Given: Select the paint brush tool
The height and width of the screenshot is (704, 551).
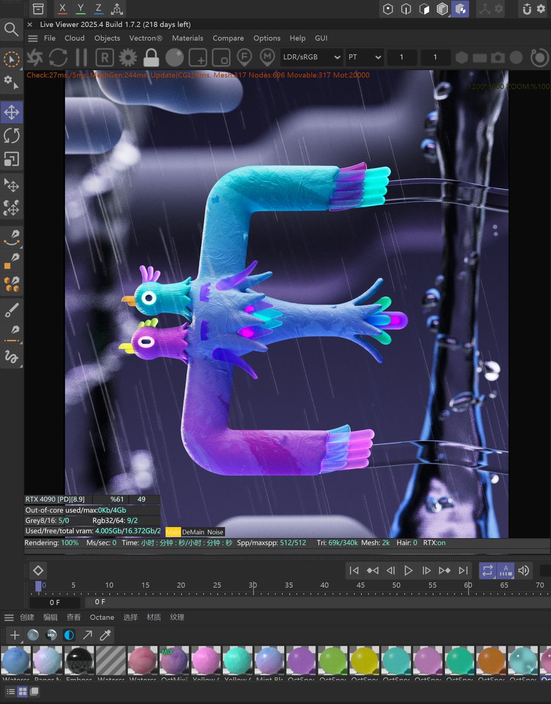Looking at the screenshot, I should [x=12, y=309].
